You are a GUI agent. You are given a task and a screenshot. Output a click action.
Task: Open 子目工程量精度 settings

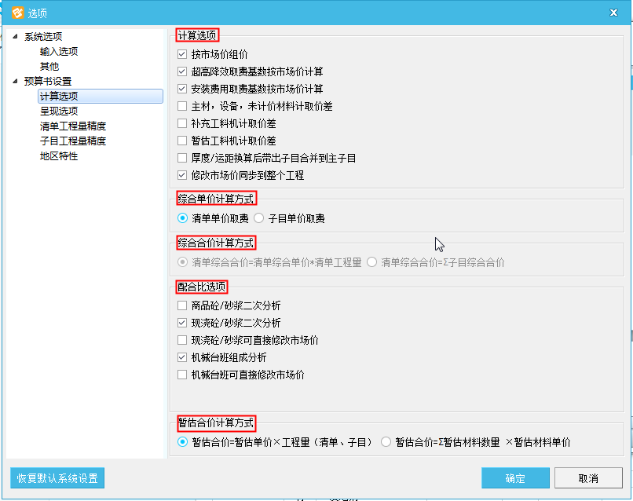pyautogui.click(x=73, y=141)
